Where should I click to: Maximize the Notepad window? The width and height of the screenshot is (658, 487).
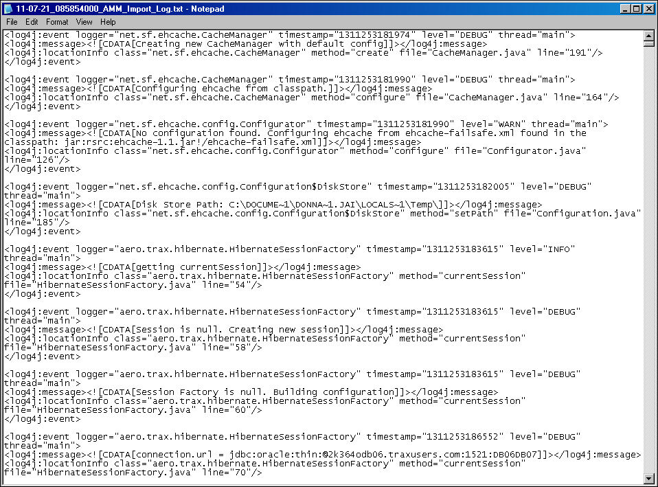coord(636,9)
